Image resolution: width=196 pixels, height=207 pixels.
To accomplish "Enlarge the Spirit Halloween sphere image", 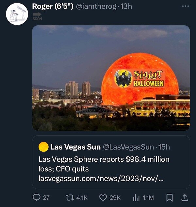I will 111,78.
